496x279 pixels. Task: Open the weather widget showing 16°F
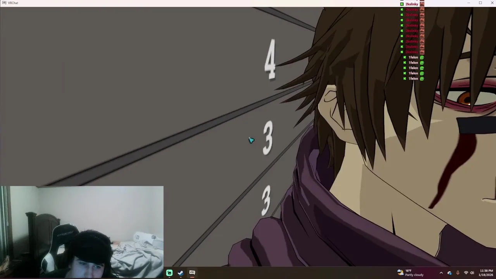click(410, 273)
